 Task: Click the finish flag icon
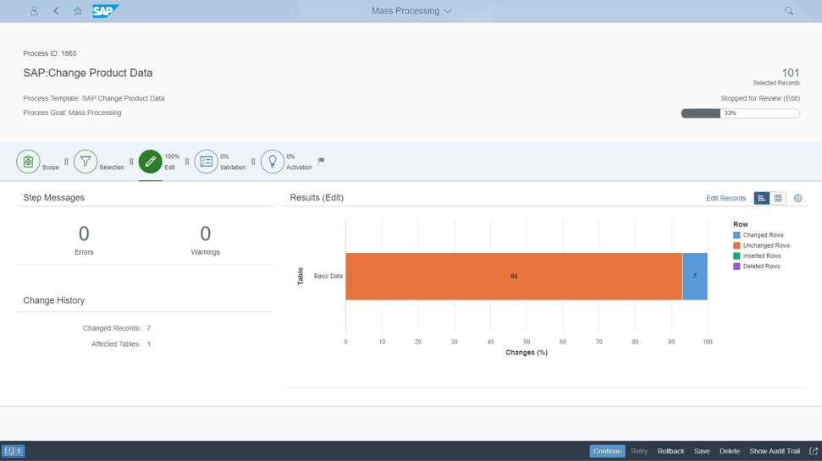tap(322, 161)
